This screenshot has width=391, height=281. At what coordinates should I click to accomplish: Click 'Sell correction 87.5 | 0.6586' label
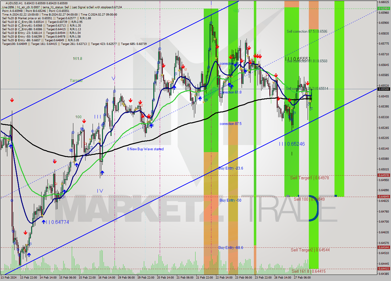[x=307, y=31]
